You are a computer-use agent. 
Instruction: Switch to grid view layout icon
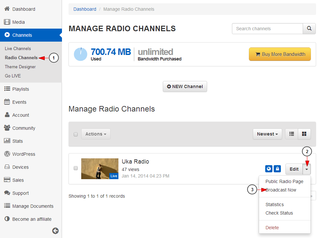(304, 134)
